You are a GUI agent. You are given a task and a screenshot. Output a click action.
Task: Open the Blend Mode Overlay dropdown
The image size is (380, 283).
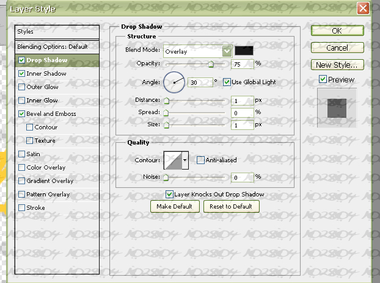coord(198,51)
